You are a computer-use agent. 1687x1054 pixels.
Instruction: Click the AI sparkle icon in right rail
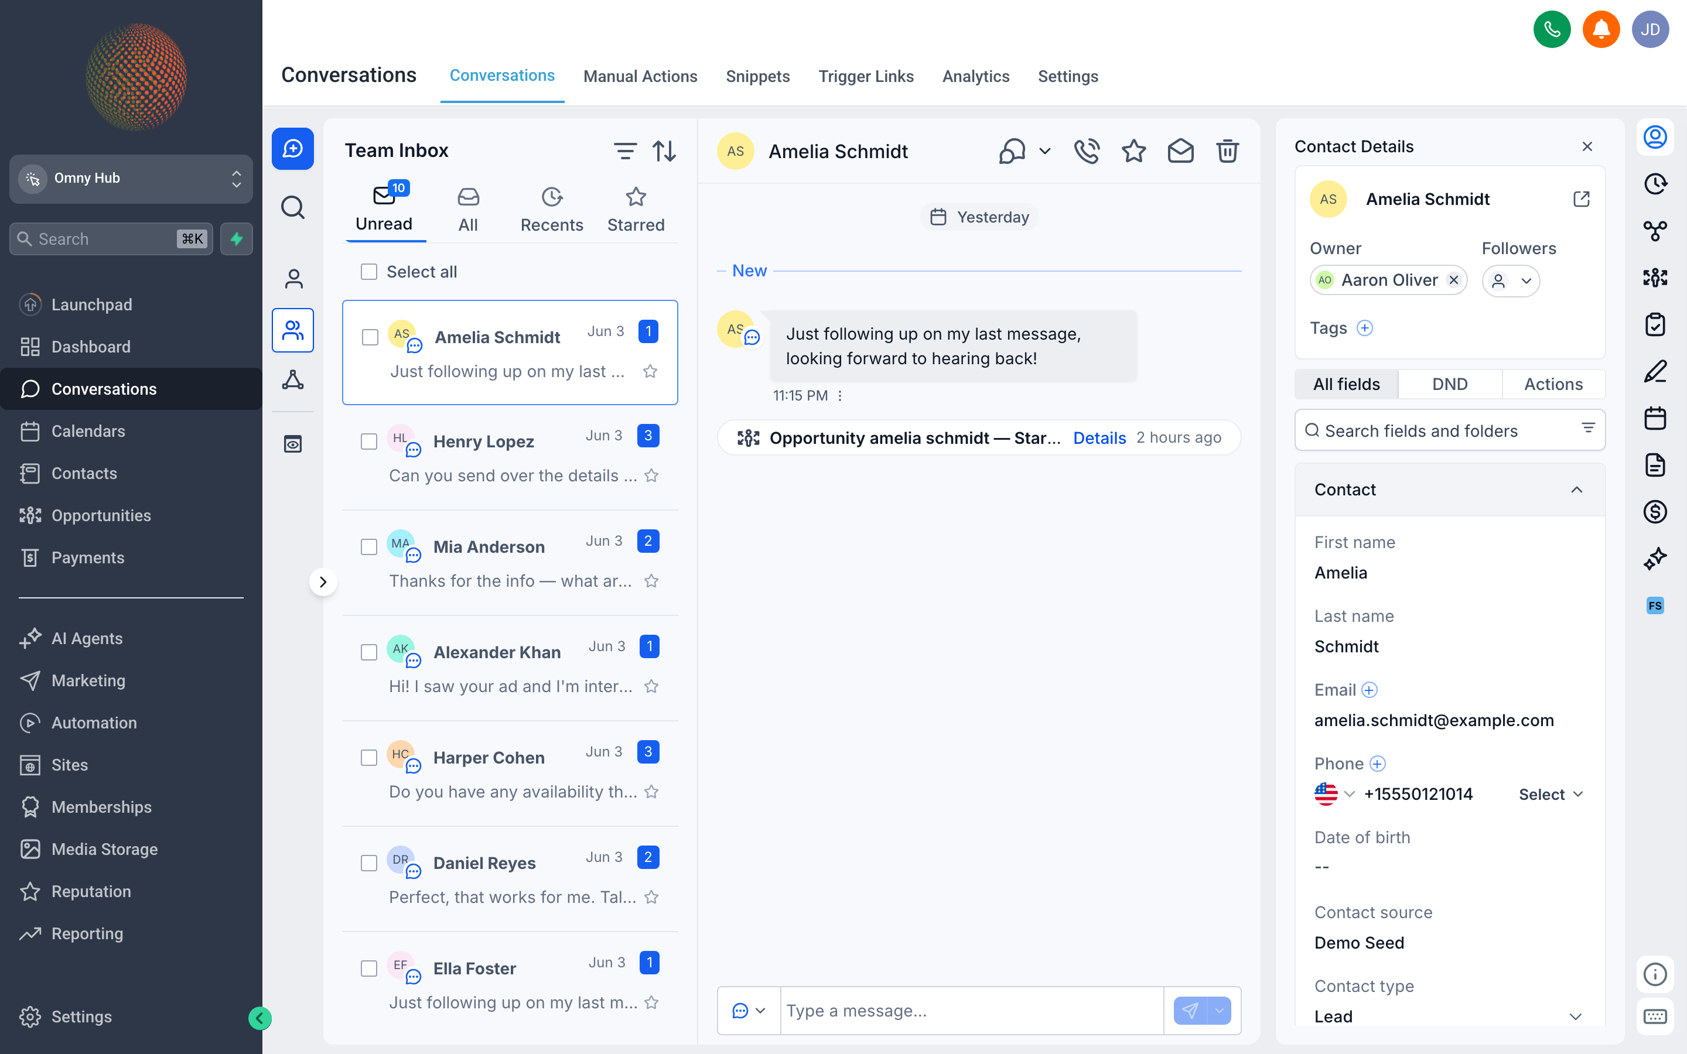1655,559
